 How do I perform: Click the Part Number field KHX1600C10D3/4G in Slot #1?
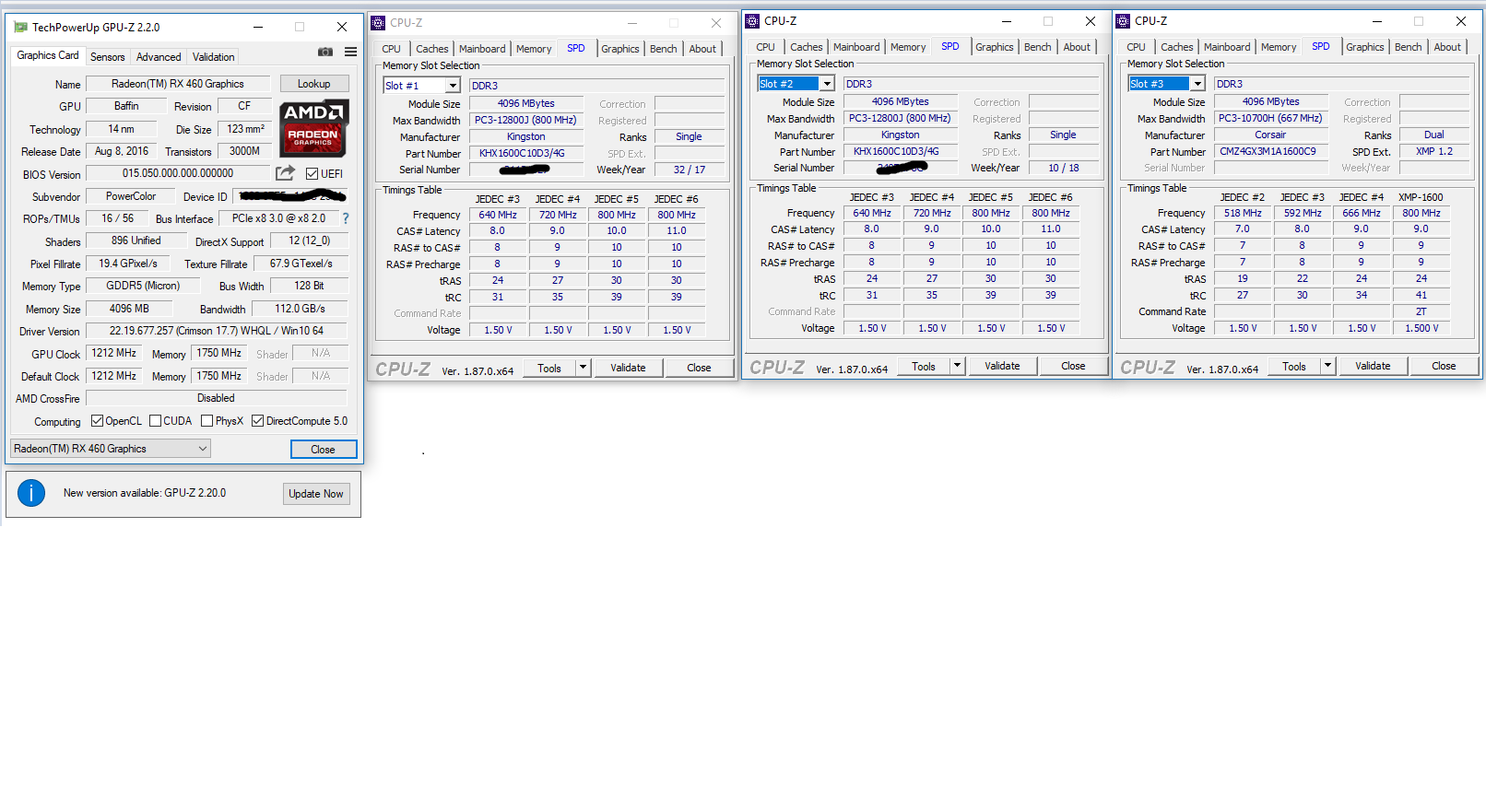(526, 153)
